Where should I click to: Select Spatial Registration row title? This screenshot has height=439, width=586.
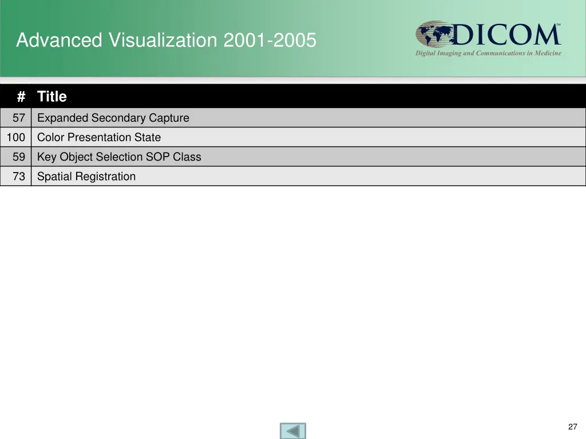[x=86, y=177]
